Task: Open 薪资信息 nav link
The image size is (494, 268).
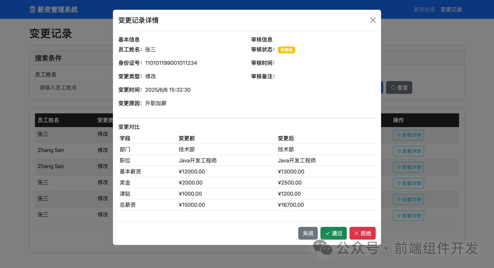Action: [x=424, y=10]
